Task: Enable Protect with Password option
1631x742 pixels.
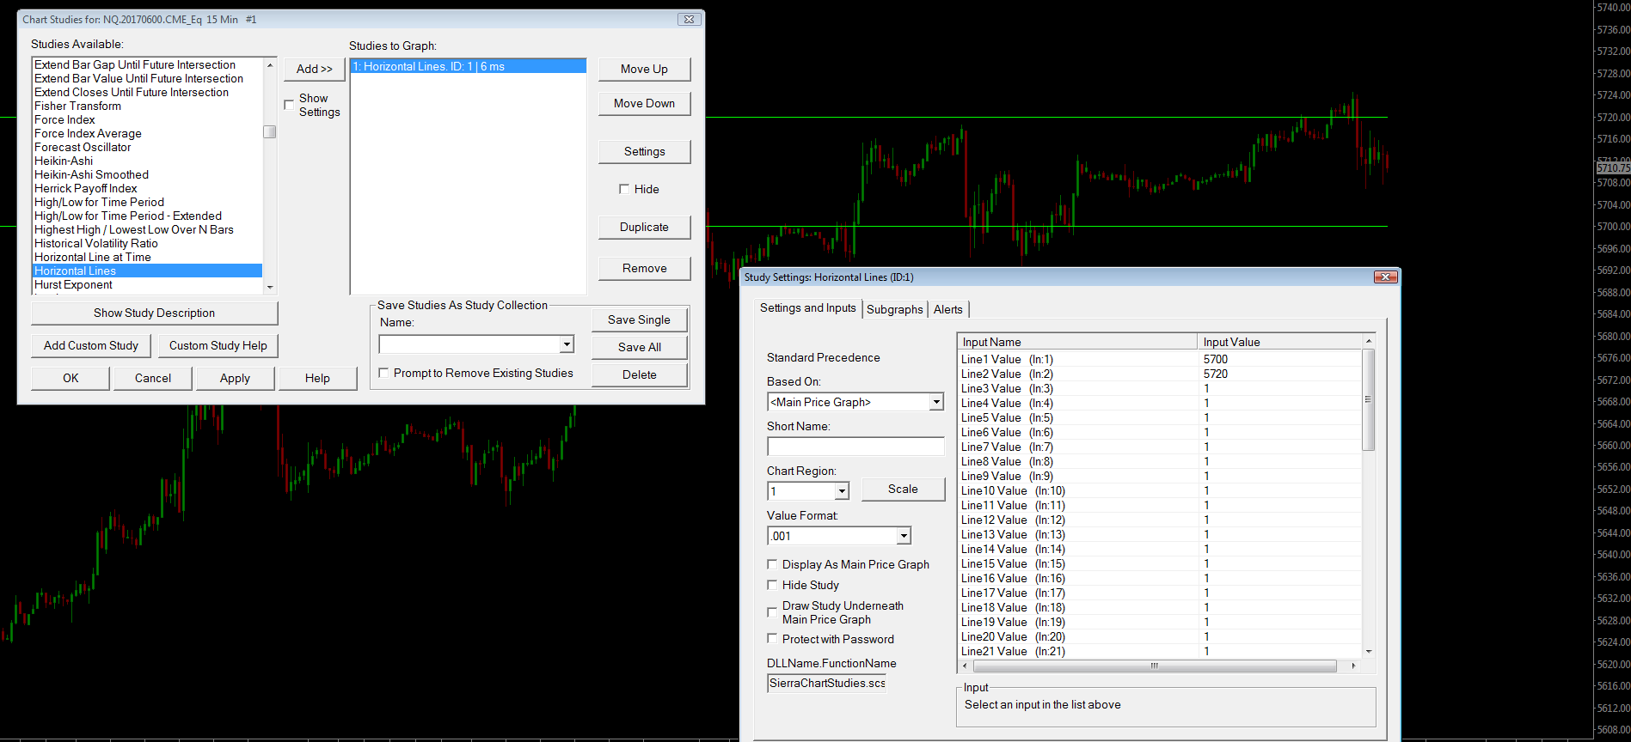Action: coord(772,639)
